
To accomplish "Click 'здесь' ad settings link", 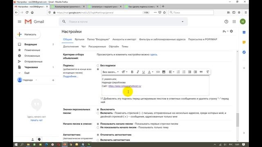I will click(x=154, y=54).
